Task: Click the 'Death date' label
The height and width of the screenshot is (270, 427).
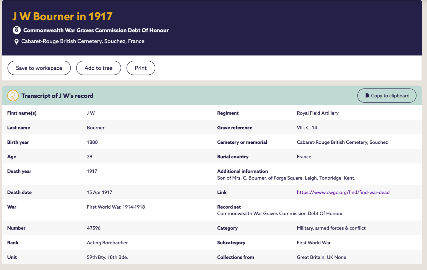Action: click(x=19, y=192)
